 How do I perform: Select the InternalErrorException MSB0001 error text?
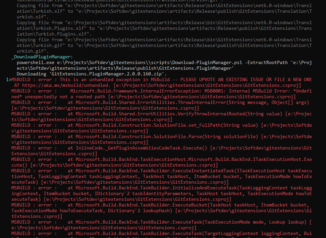click(x=168, y=91)
